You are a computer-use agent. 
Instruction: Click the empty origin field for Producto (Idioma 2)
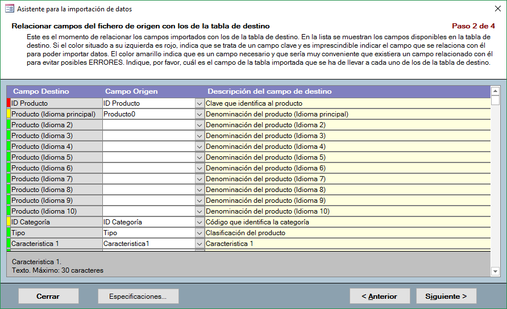click(x=148, y=125)
